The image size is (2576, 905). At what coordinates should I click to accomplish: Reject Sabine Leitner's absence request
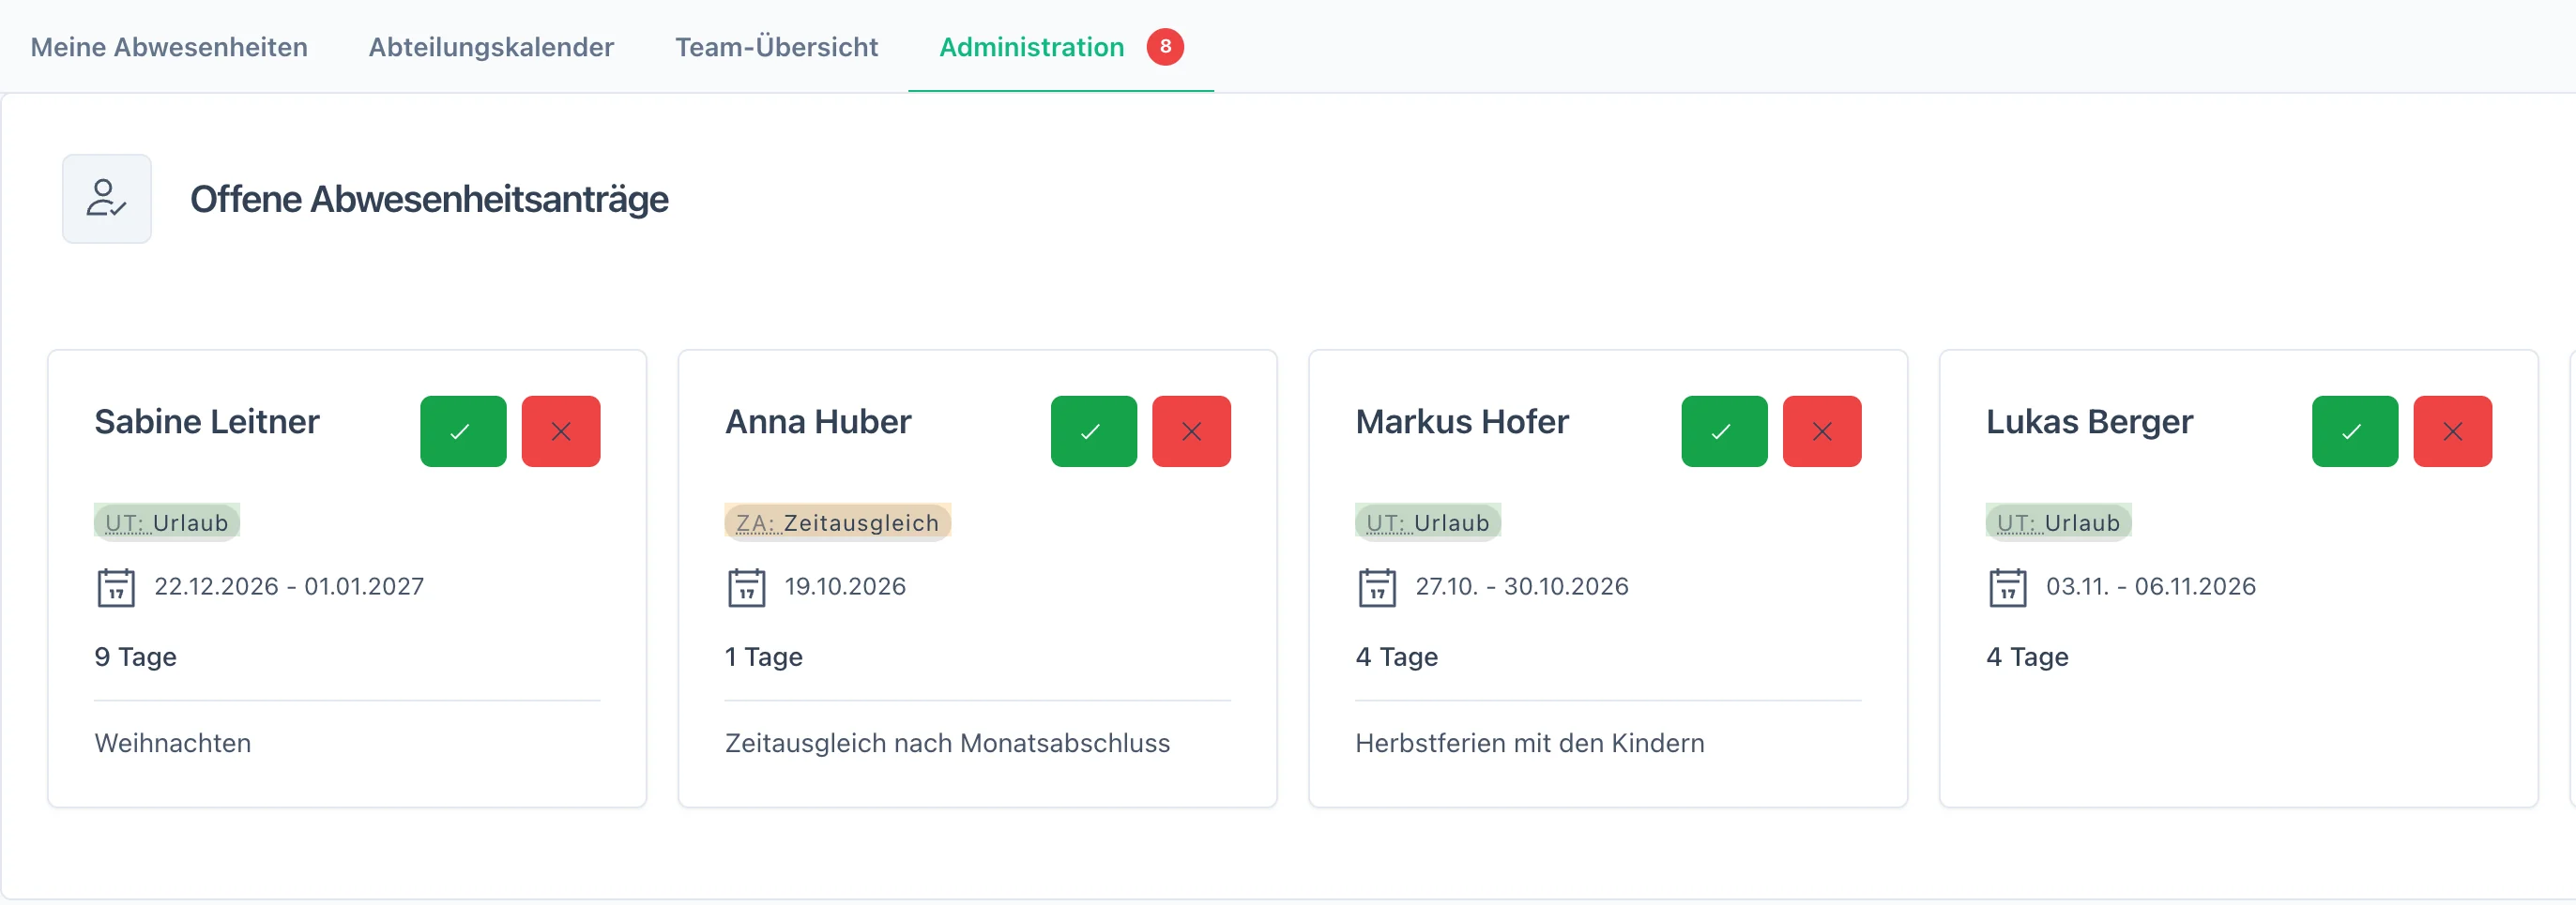click(x=561, y=431)
